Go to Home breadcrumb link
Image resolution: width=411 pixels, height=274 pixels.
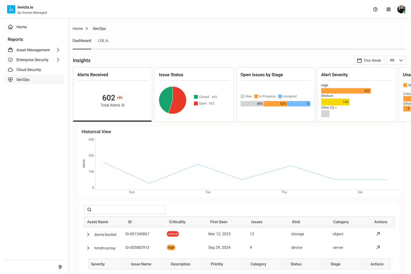point(78,29)
